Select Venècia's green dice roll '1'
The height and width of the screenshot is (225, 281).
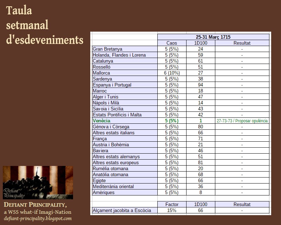pyautogui.click(x=201, y=121)
